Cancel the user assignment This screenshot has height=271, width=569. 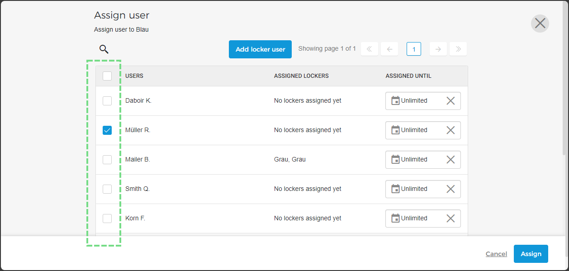pyautogui.click(x=496, y=254)
